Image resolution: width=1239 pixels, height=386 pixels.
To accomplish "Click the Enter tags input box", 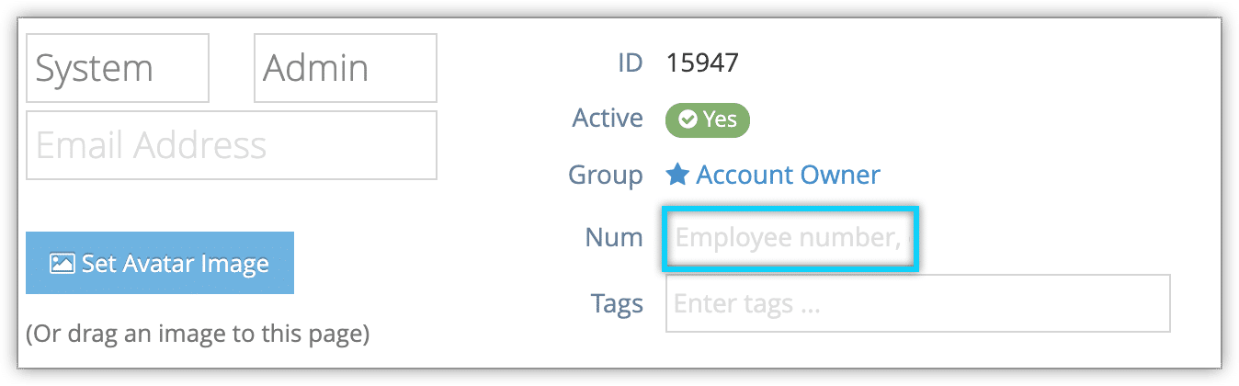I will point(918,303).
